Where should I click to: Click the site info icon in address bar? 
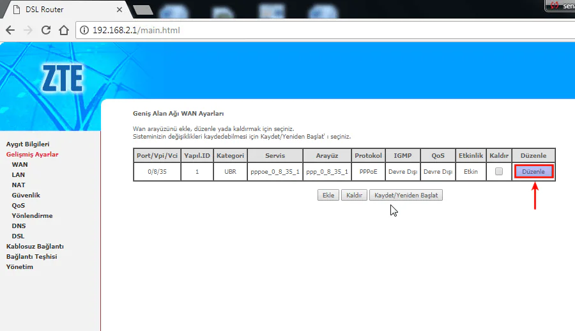(x=84, y=30)
